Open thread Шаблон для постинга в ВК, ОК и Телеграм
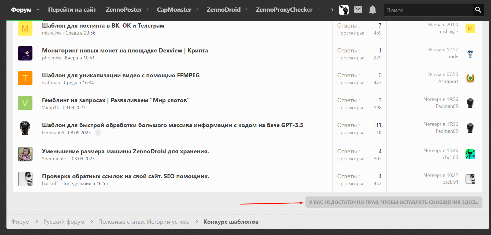 point(103,26)
